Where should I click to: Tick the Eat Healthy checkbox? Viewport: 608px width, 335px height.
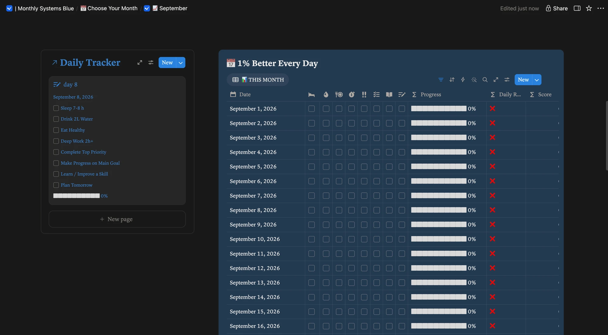click(x=56, y=130)
